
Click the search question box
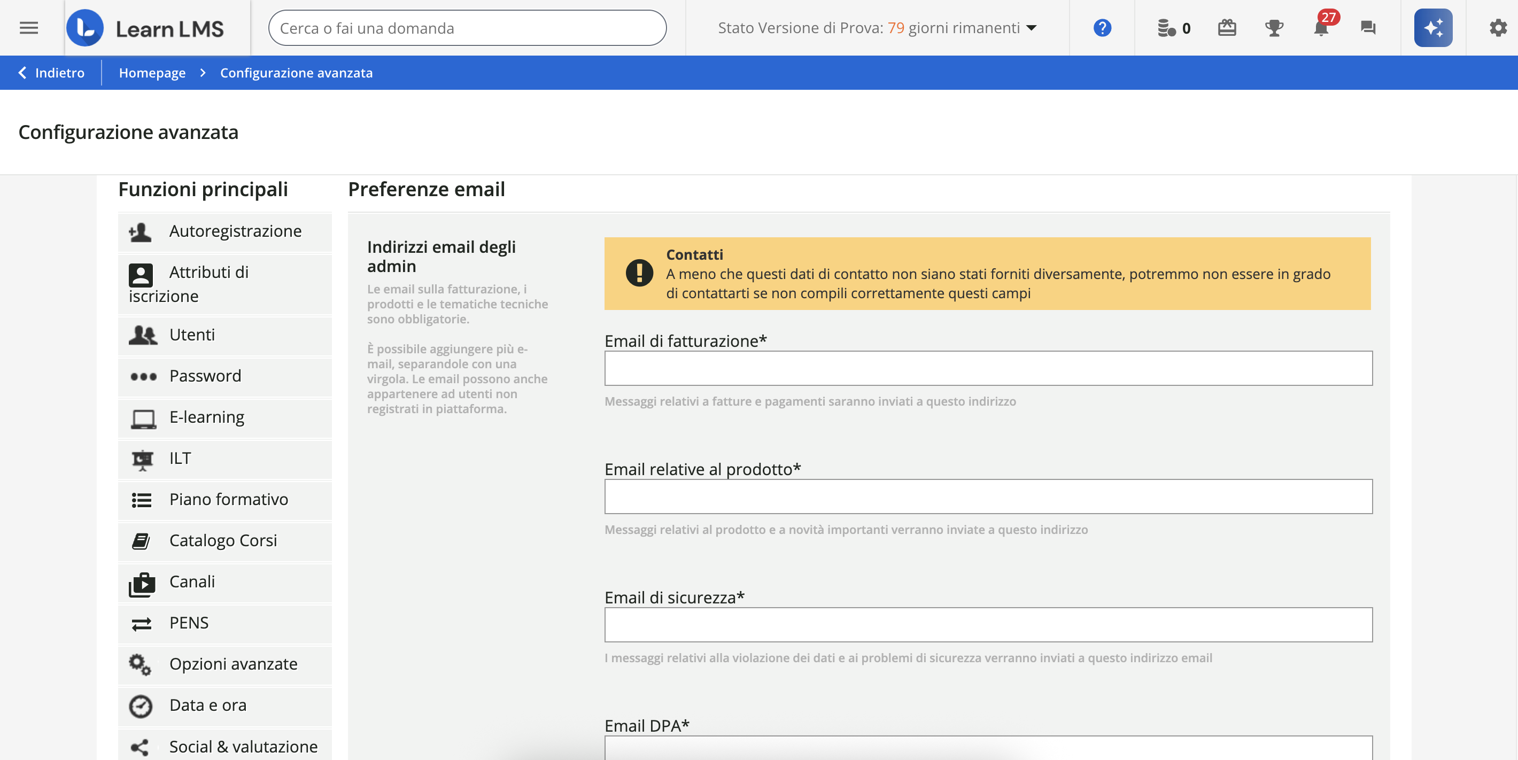[x=467, y=28]
